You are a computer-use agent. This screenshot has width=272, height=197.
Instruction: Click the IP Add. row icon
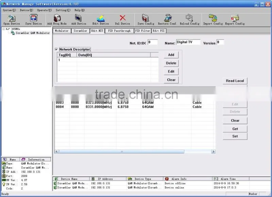(4, 172)
